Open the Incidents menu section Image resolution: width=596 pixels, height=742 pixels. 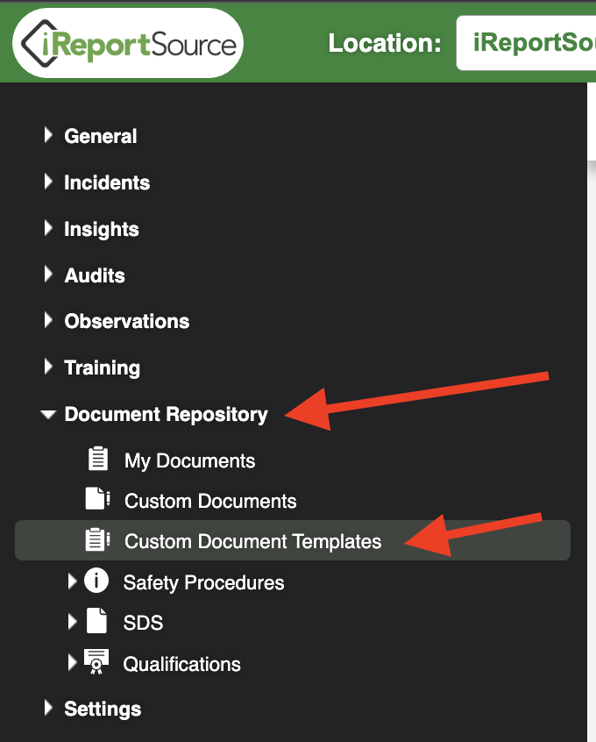point(107,182)
